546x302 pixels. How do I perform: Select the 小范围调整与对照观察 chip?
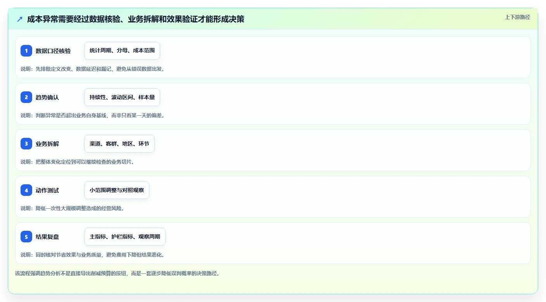[x=117, y=190]
